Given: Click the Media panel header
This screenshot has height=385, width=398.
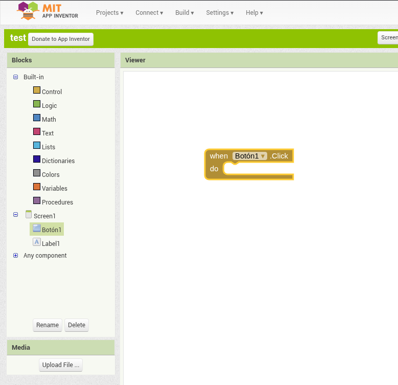Looking at the screenshot, I should point(61,348).
